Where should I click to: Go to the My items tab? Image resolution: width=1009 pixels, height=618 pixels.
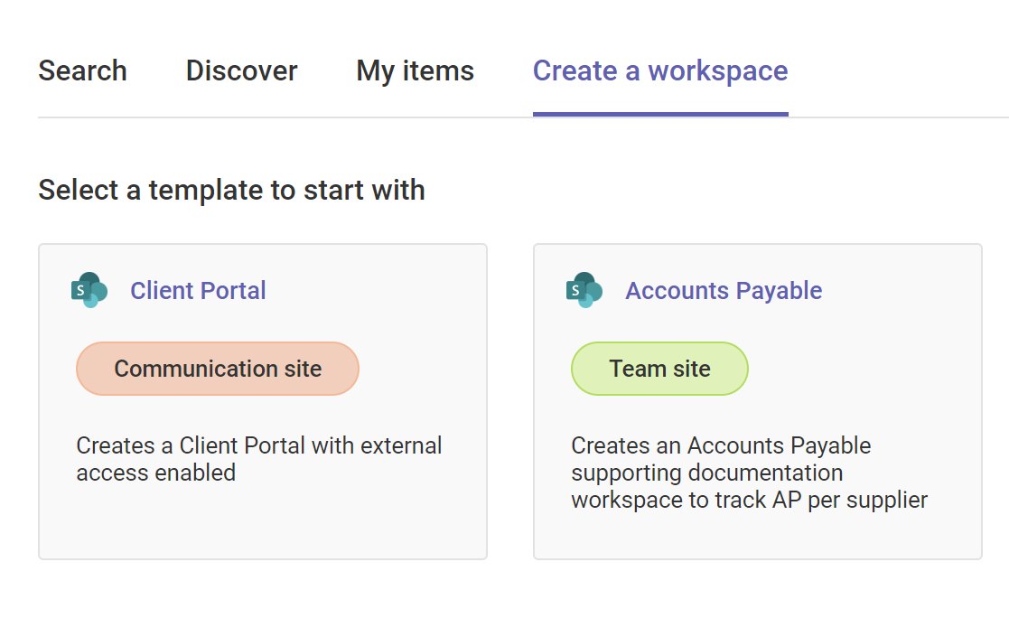tap(415, 71)
